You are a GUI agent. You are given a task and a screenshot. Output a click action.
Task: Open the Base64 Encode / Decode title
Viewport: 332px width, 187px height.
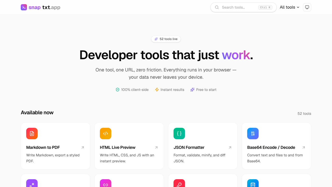pyautogui.click(x=271, y=147)
